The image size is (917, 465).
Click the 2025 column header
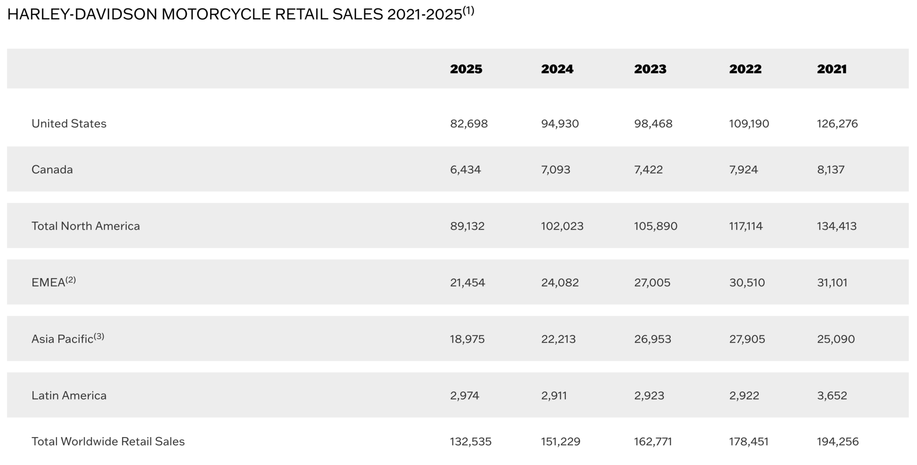coord(466,69)
